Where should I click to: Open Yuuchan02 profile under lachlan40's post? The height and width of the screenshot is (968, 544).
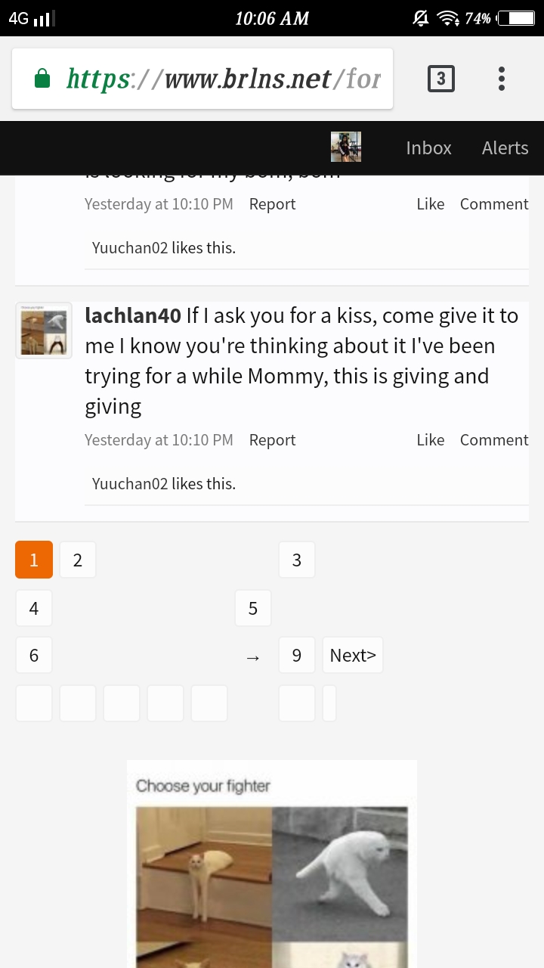click(x=130, y=484)
